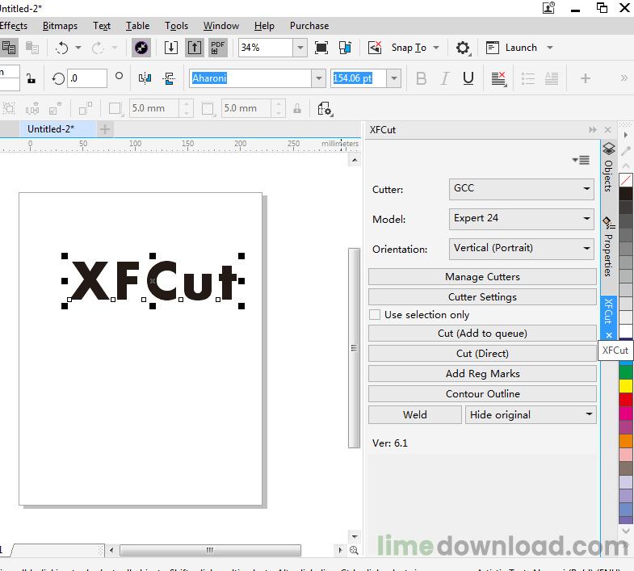Click the Publish to PDF icon
Viewport: 634px width, 571px height.
(217, 48)
